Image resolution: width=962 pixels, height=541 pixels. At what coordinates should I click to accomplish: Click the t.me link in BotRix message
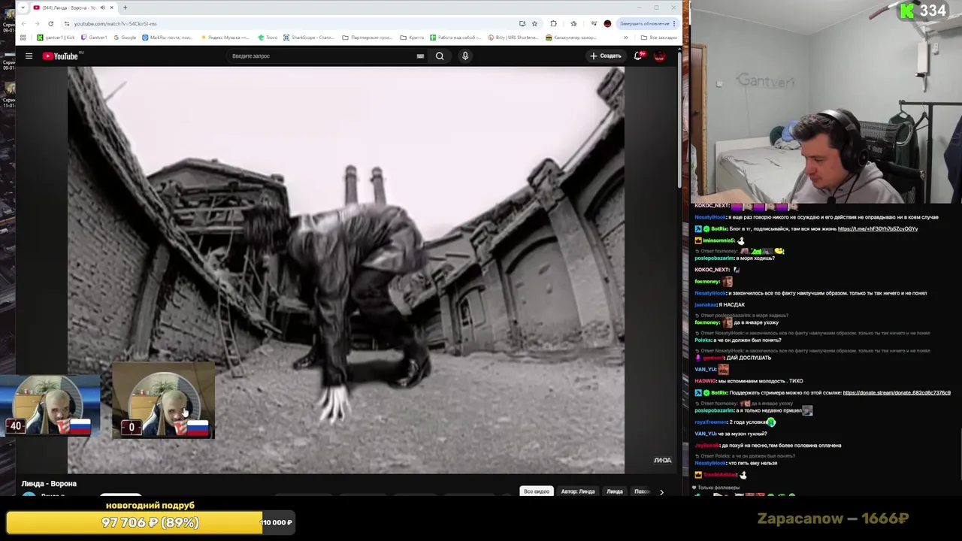(x=878, y=228)
